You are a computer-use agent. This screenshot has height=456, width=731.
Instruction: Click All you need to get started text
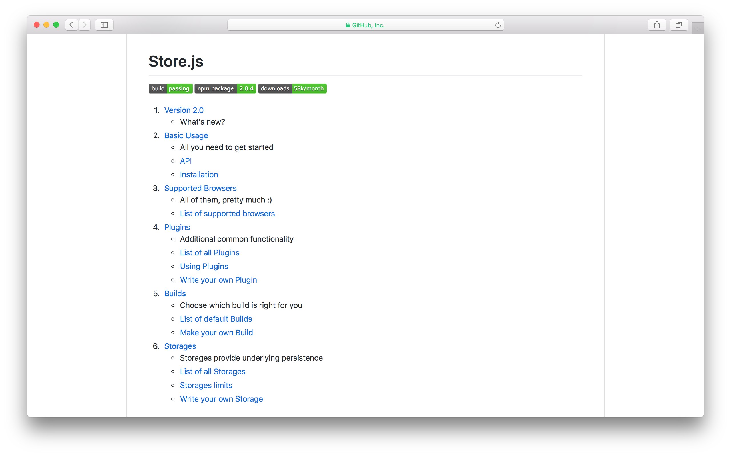(226, 147)
